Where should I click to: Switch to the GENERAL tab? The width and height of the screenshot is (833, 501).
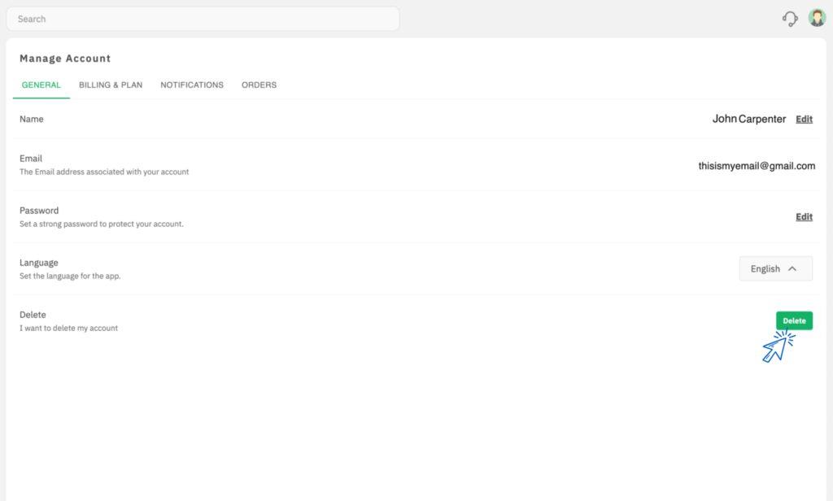[x=41, y=85]
